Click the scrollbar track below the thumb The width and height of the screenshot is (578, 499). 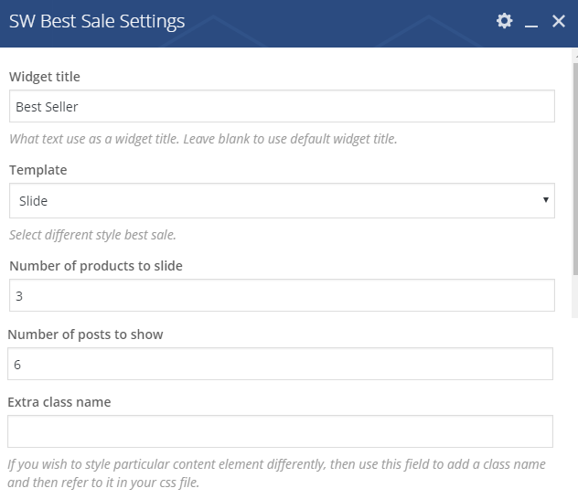click(575, 296)
